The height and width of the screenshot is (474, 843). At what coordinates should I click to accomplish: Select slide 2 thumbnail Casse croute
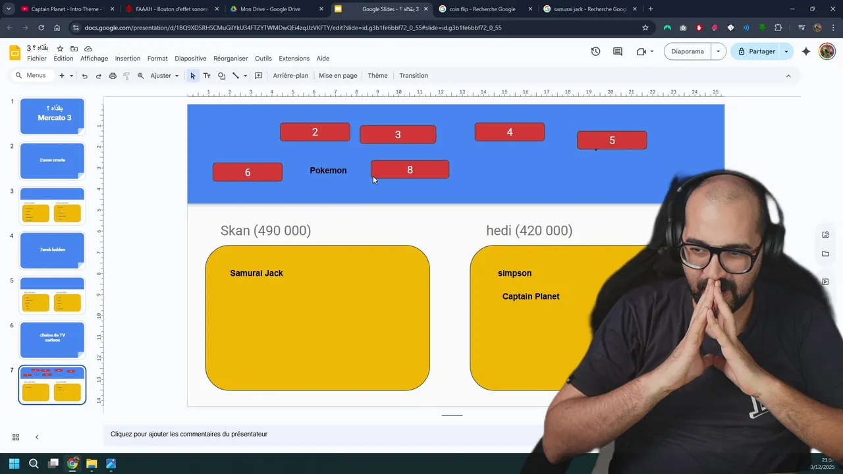(52, 161)
